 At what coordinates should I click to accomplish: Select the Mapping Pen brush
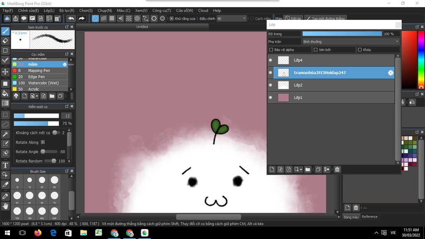[39, 71]
